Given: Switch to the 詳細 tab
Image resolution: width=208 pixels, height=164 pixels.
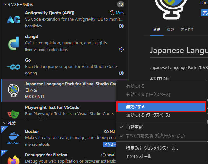Looking at the screenshot, I should tap(157, 30).
